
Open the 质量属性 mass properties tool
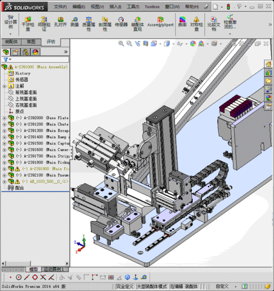pyautogui.click(x=89, y=24)
